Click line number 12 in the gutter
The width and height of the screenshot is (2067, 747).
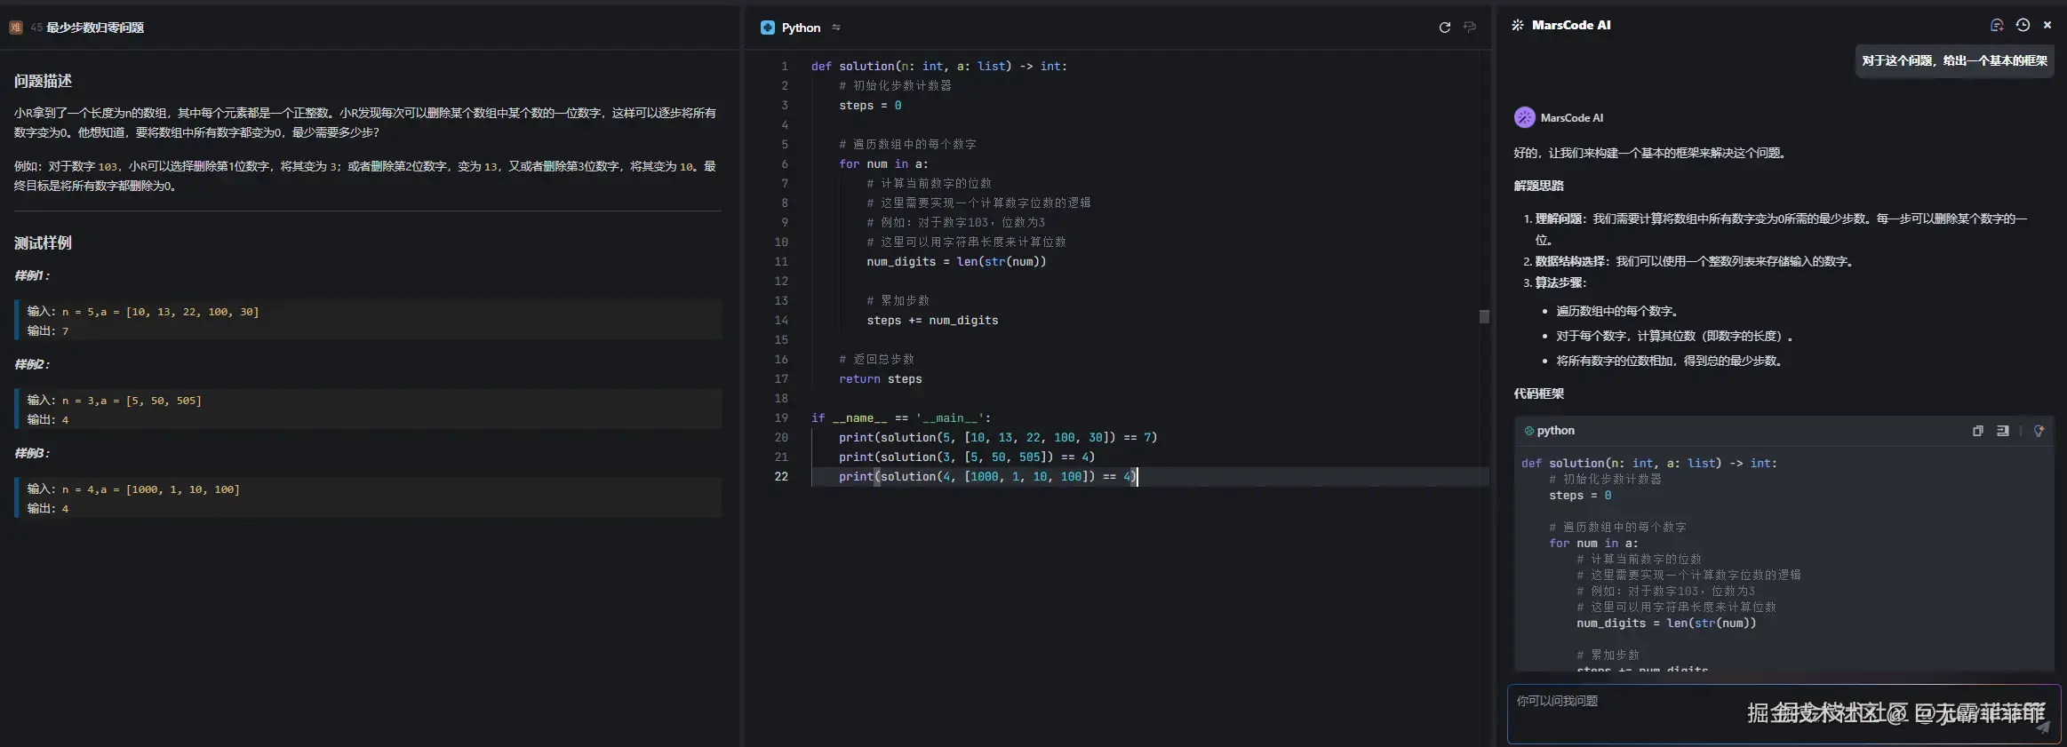[780, 281]
